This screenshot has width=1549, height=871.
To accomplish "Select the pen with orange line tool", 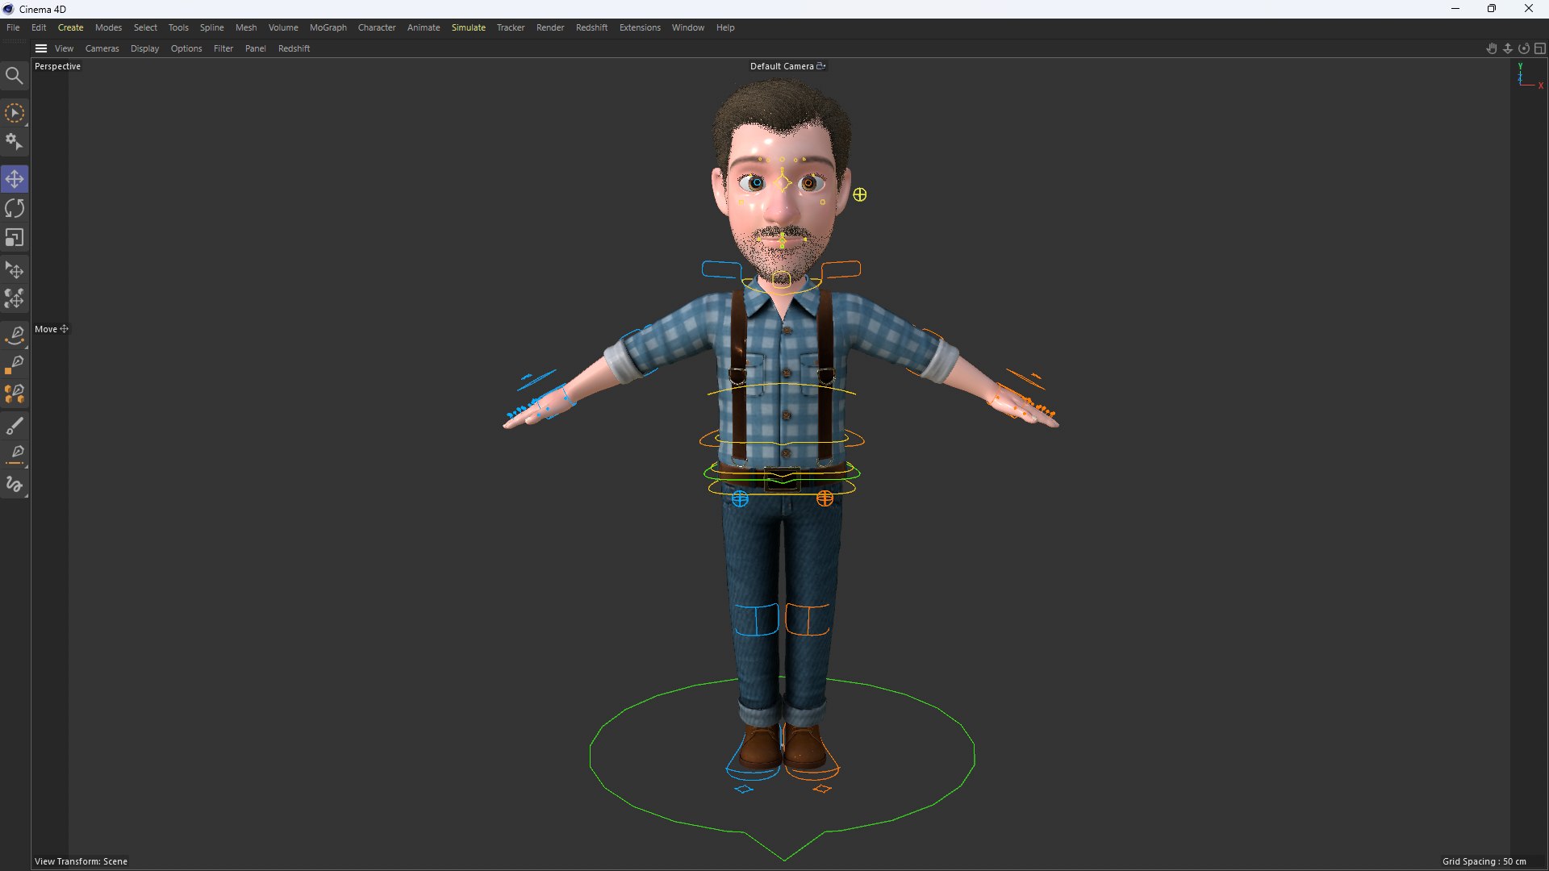I will click(15, 454).
